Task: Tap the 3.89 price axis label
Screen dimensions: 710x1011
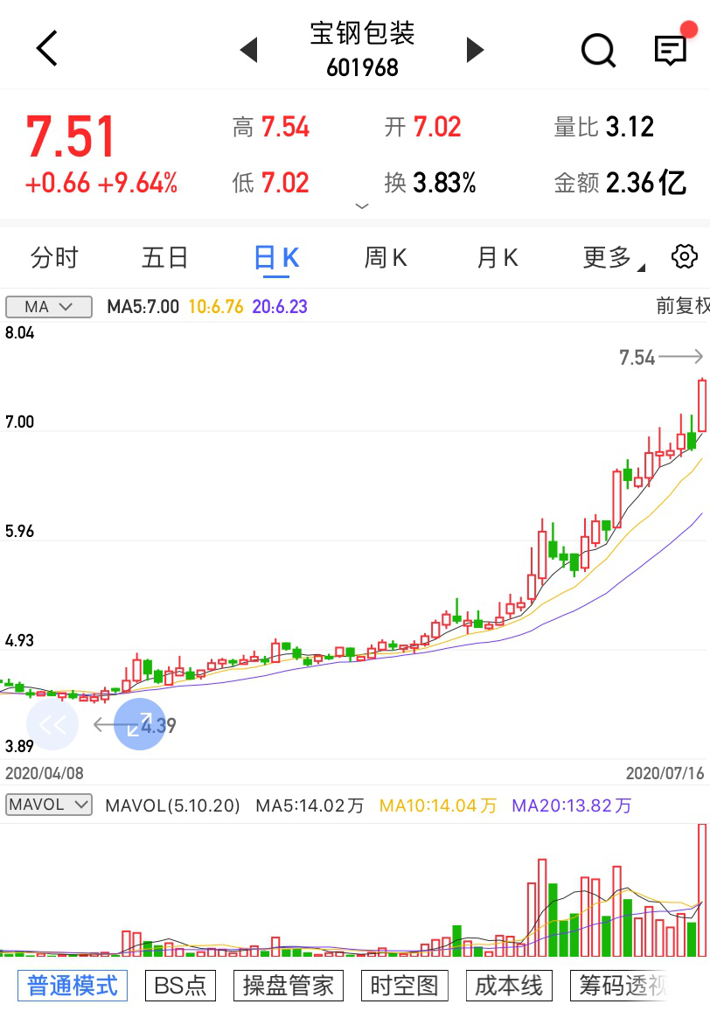Action: tap(19, 746)
